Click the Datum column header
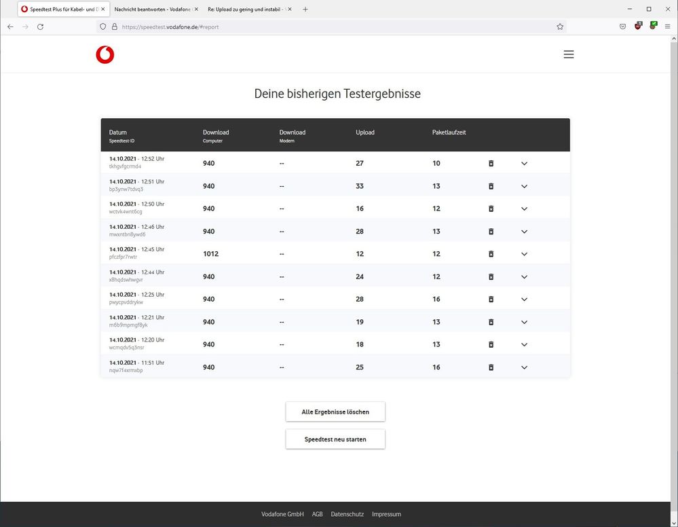 point(117,132)
